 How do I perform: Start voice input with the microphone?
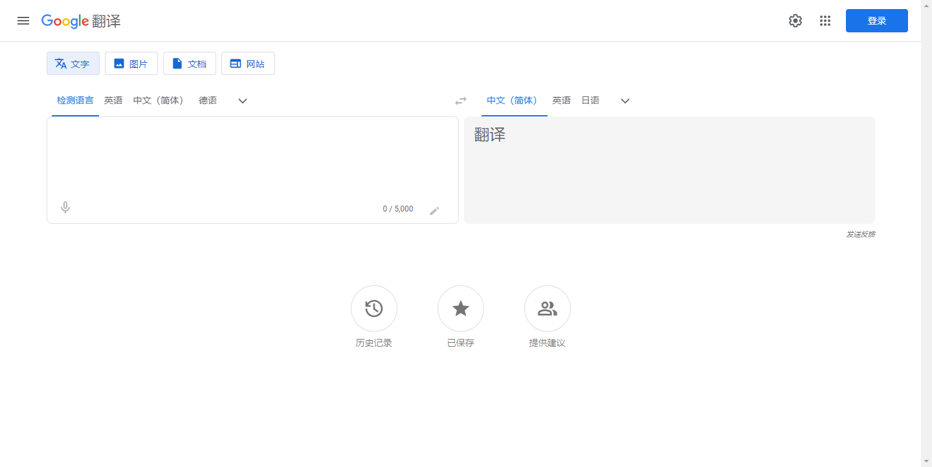[x=65, y=208]
